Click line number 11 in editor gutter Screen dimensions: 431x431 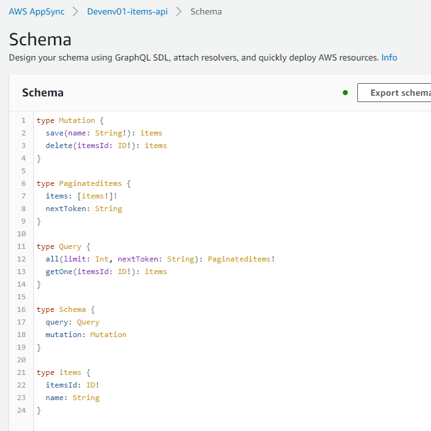pos(21,246)
